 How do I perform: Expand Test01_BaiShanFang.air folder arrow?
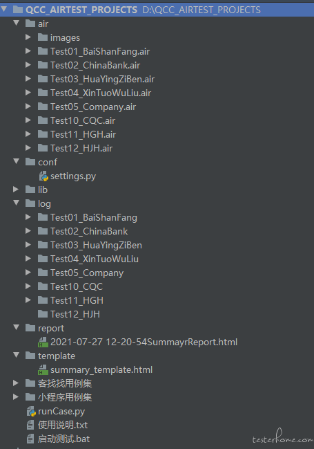28,51
